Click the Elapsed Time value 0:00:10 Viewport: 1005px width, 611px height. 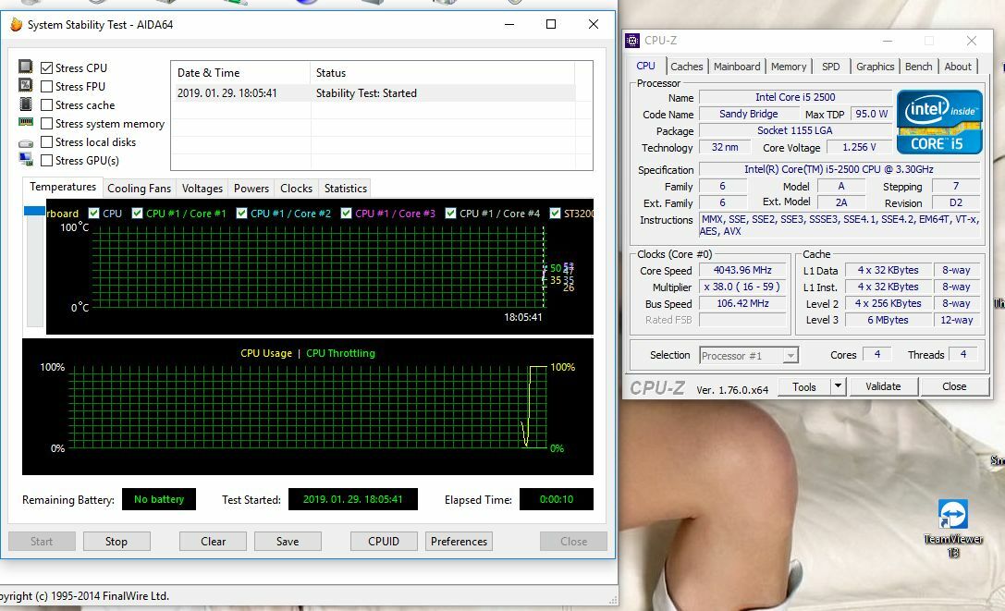tap(557, 499)
